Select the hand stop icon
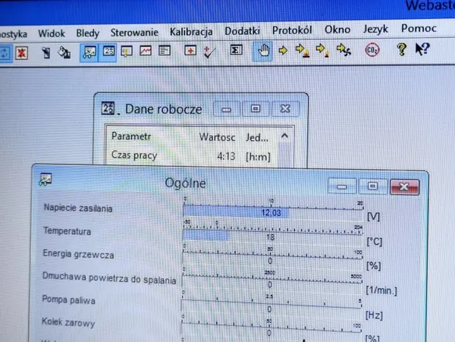455x342 pixels. 263,50
